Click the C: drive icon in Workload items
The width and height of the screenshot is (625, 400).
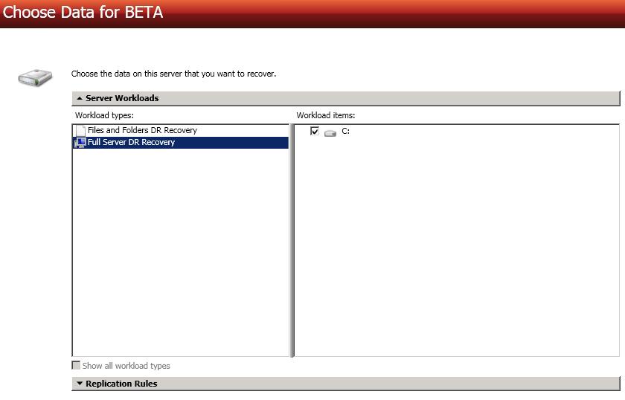[x=330, y=132]
